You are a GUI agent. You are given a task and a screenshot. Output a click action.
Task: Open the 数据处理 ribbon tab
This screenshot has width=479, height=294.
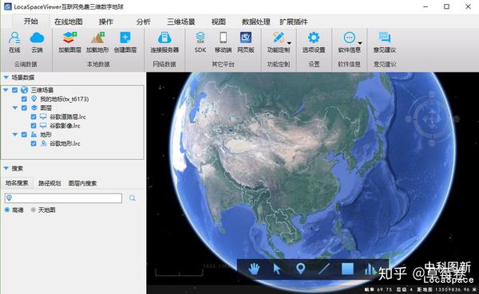[x=256, y=22]
